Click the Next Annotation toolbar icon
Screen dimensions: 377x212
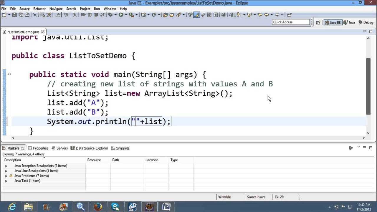click(x=239, y=15)
